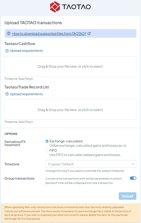Select the FIFO radio option
This screenshot has height=223, width=141.
[x=47, y=150]
